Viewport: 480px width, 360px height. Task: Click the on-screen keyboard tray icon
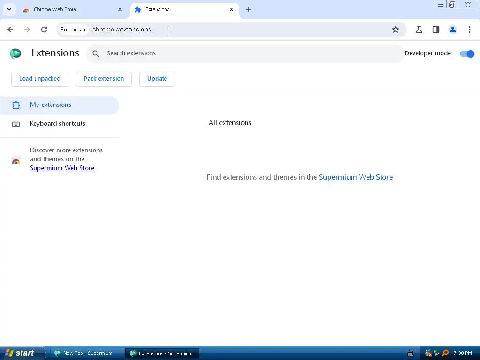[411, 353]
